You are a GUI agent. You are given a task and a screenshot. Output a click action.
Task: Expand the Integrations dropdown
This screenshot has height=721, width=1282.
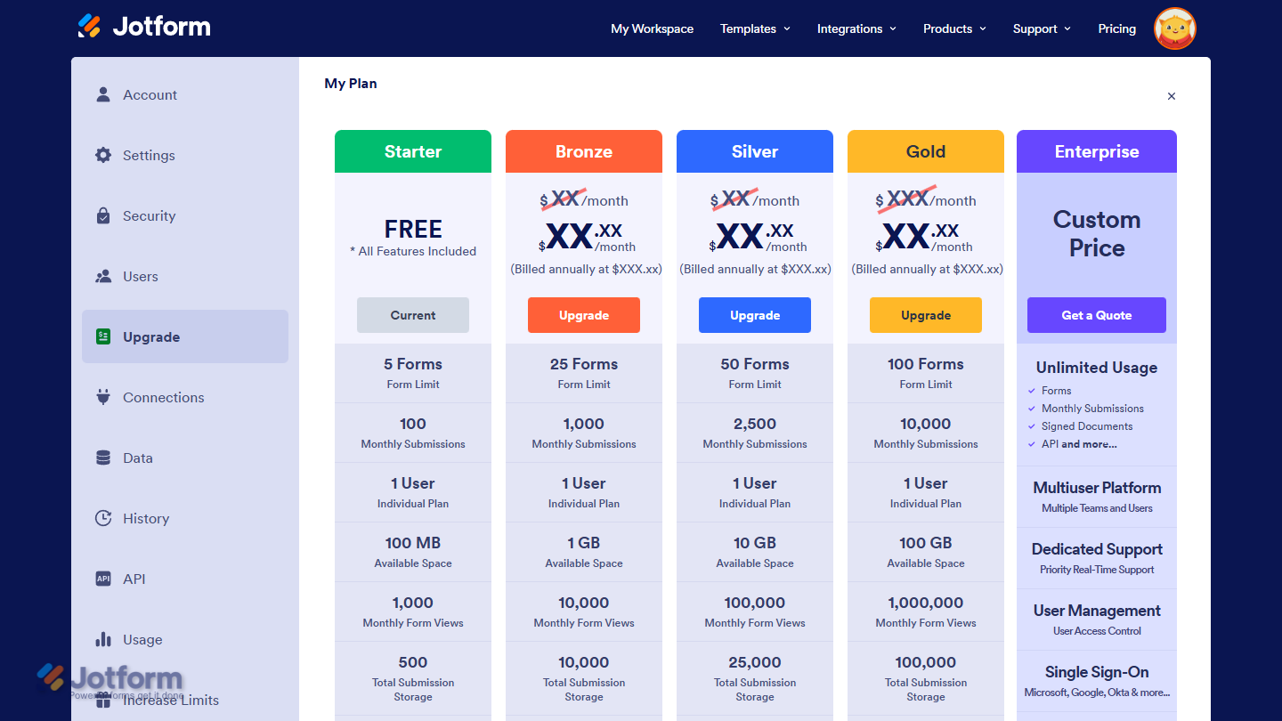click(x=856, y=28)
